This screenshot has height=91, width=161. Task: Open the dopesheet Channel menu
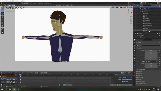28,73
